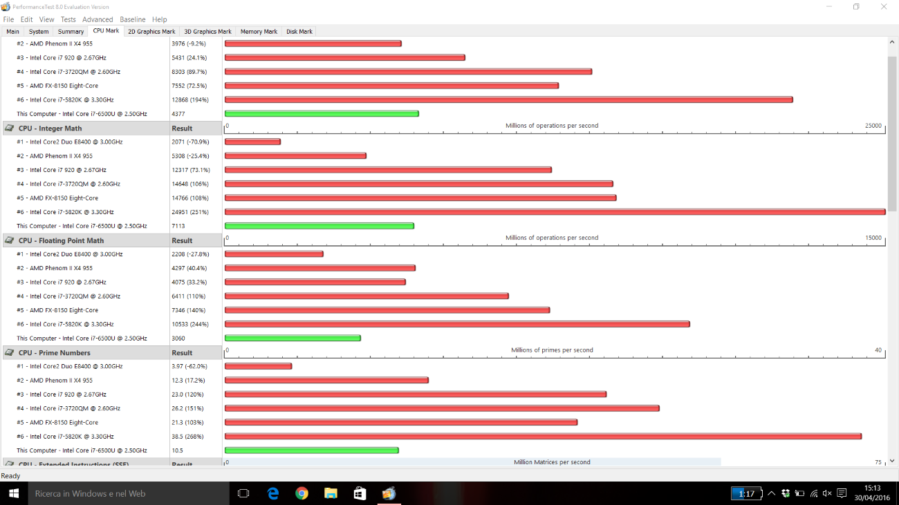The width and height of the screenshot is (899, 505).
Task: Launch Google Chrome from the taskbar
Action: pyautogui.click(x=302, y=493)
